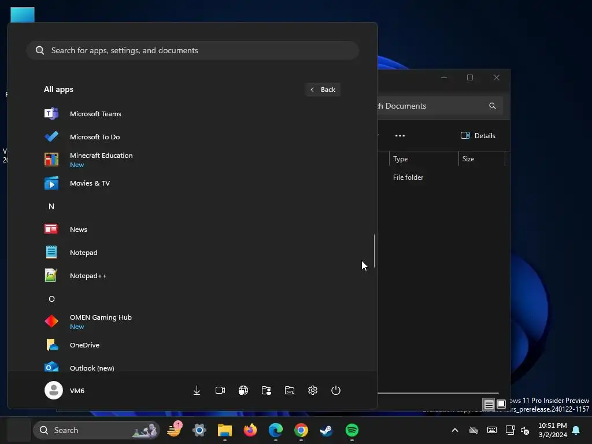Open Google Chrome from the taskbar
Screen dimensions: 592x444
[301, 430]
